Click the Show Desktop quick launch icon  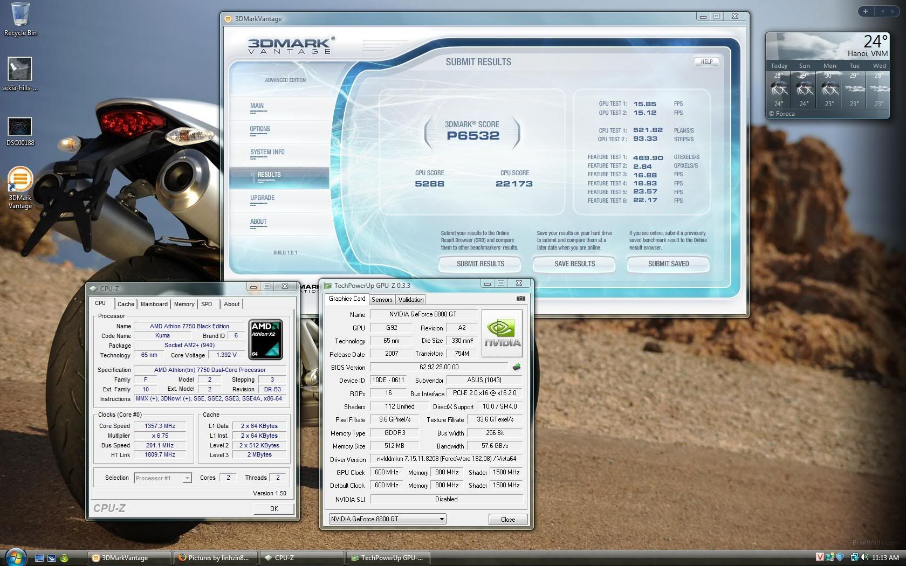(x=39, y=558)
